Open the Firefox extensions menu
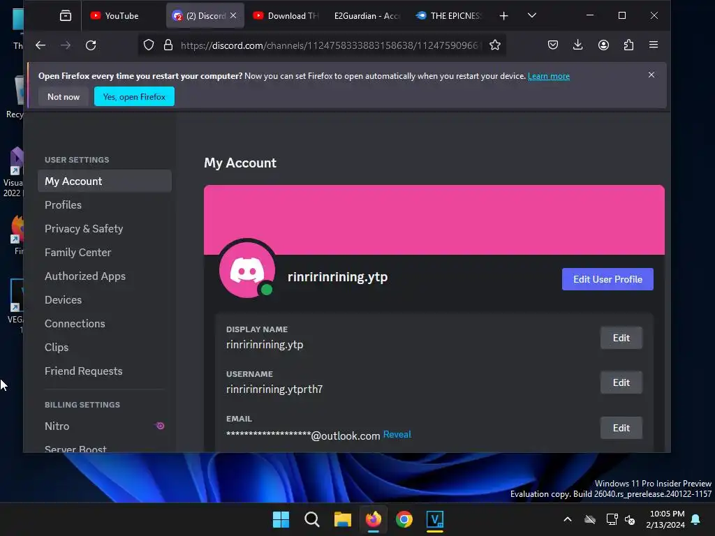The image size is (715, 536). point(628,45)
